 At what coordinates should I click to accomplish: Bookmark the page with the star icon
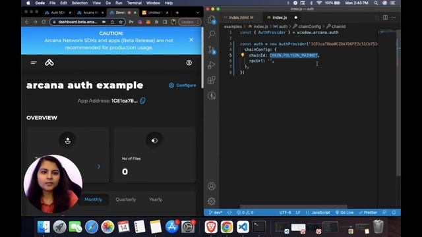(x=121, y=22)
